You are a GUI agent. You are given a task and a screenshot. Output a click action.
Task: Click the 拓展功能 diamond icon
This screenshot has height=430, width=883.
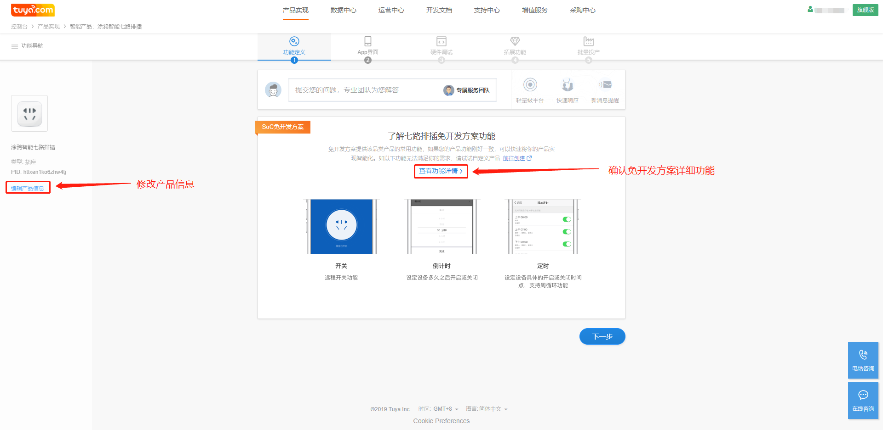515,41
